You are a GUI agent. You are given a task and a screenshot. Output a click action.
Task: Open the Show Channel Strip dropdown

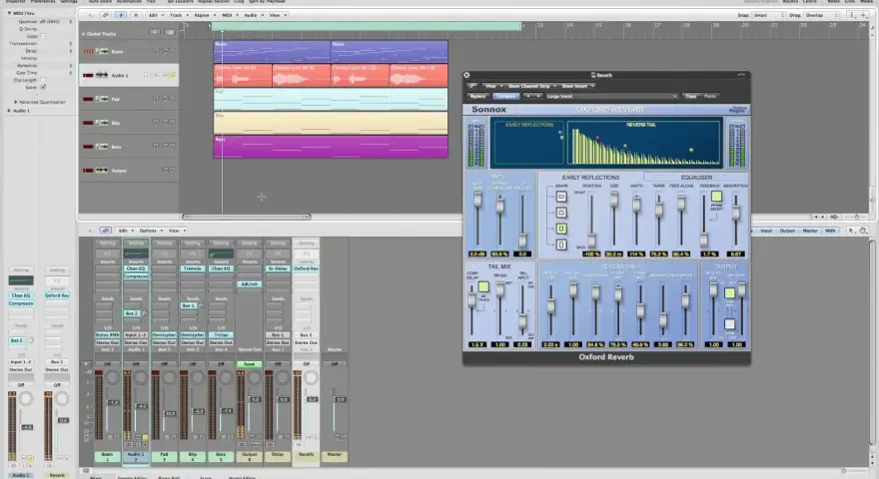pos(531,86)
